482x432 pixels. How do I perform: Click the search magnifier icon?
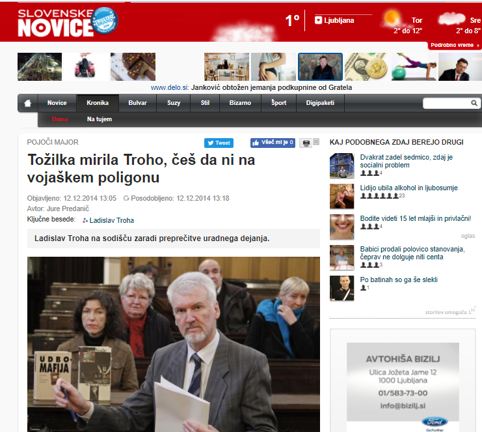[x=474, y=103]
